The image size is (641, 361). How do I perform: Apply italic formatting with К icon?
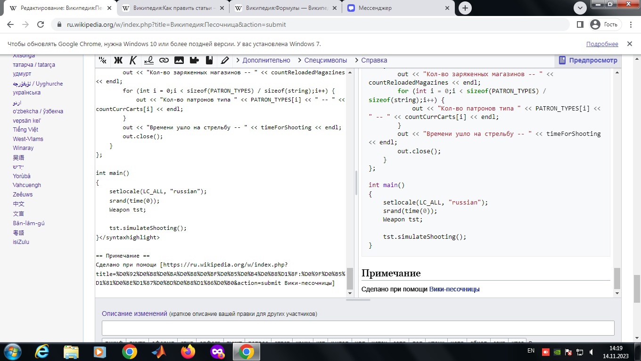point(133,60)
